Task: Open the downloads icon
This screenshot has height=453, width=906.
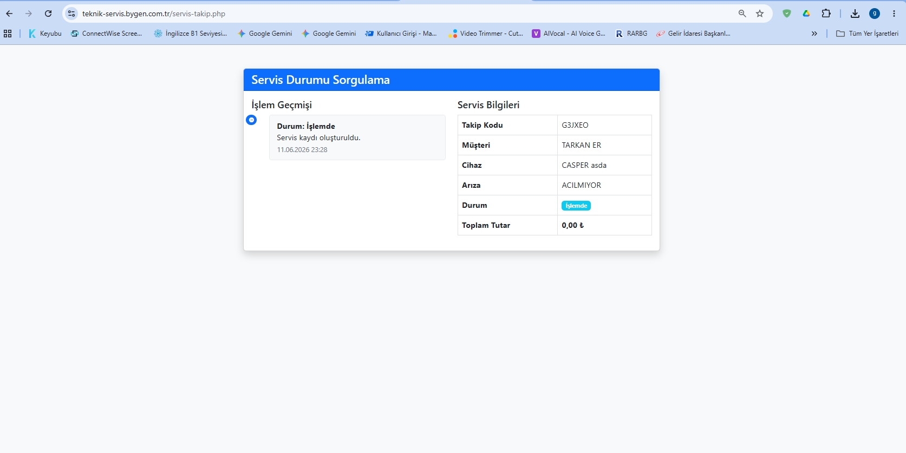Action: 855,14
